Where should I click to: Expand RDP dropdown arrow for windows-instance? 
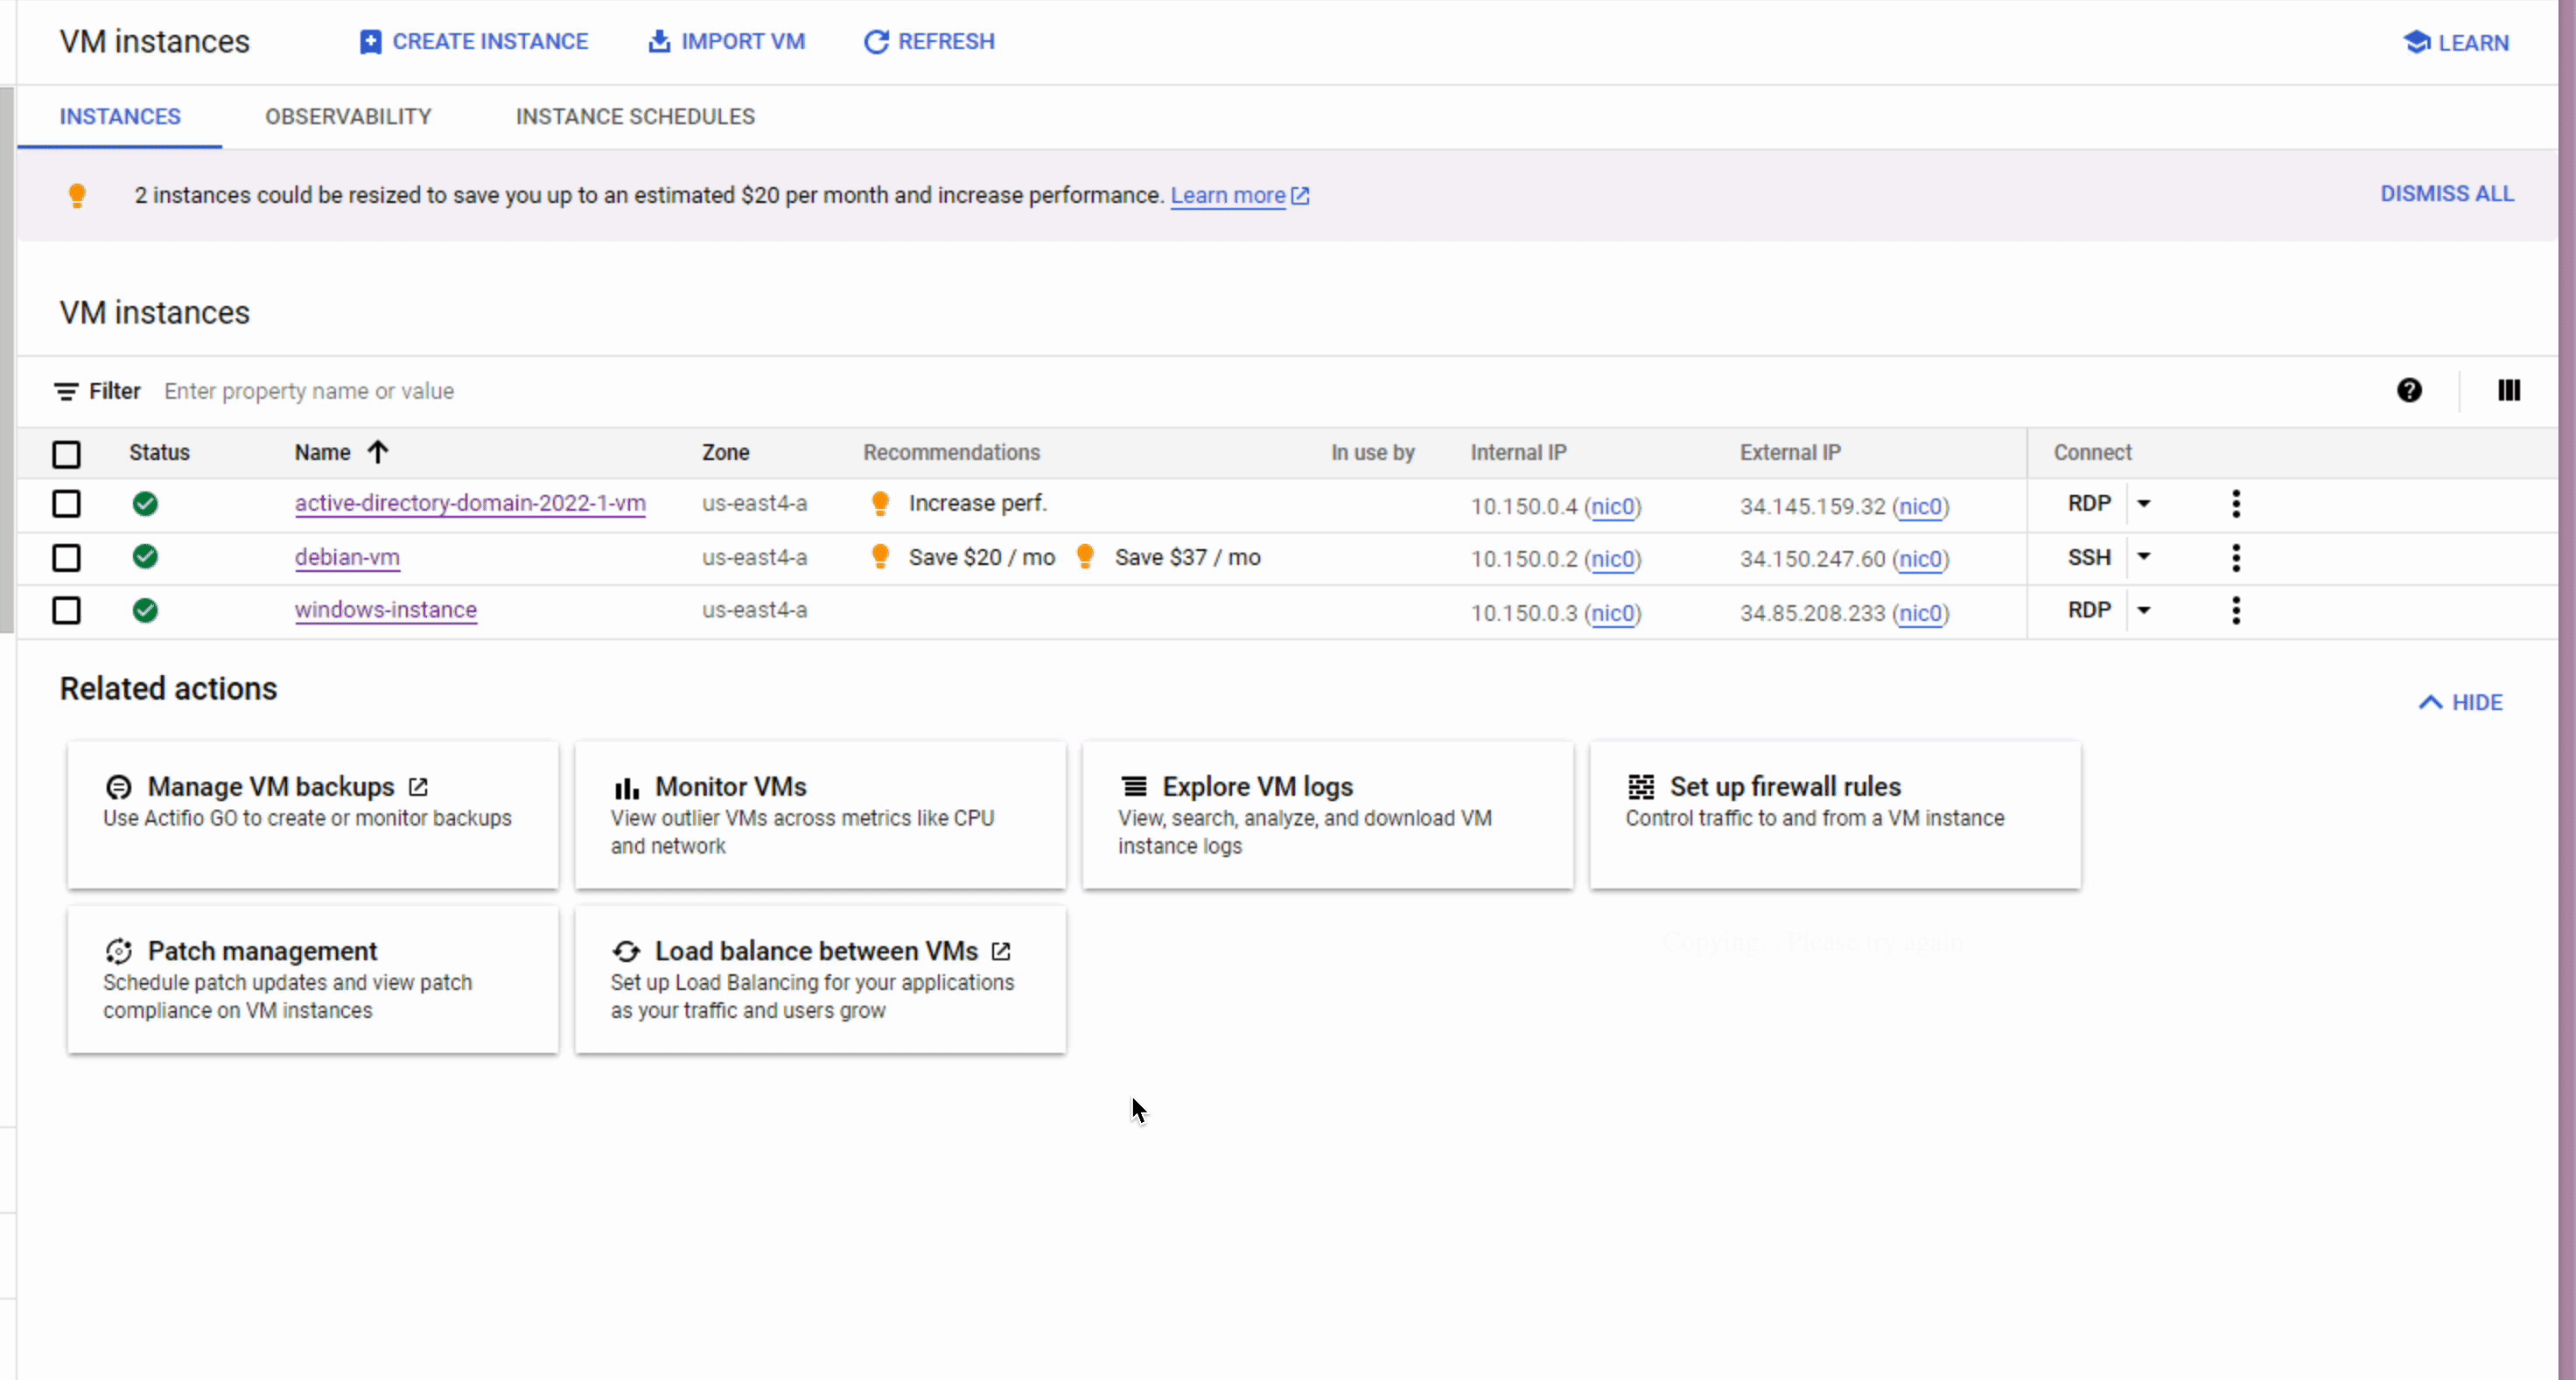click(x=2144, y=610)
